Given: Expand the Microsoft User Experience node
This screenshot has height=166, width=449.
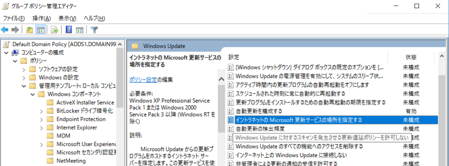Looking at the screenshot, I should click(x=41, y=144).
